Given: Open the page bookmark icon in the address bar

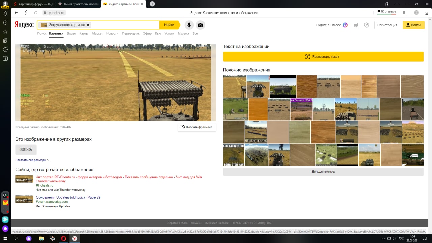Looking at the screenshot, I should coord(404,12).
